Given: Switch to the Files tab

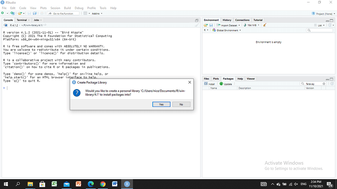Looking at the screenshot, I should 206,79.
